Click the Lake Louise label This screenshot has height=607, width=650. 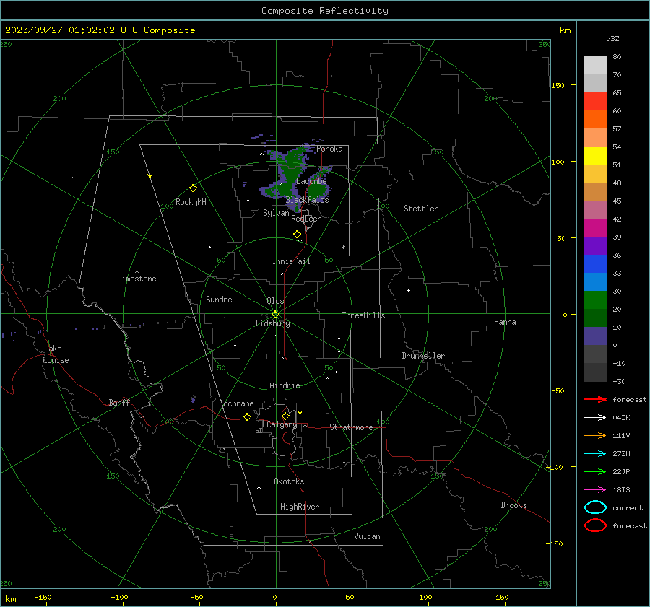tap(56, 354)
